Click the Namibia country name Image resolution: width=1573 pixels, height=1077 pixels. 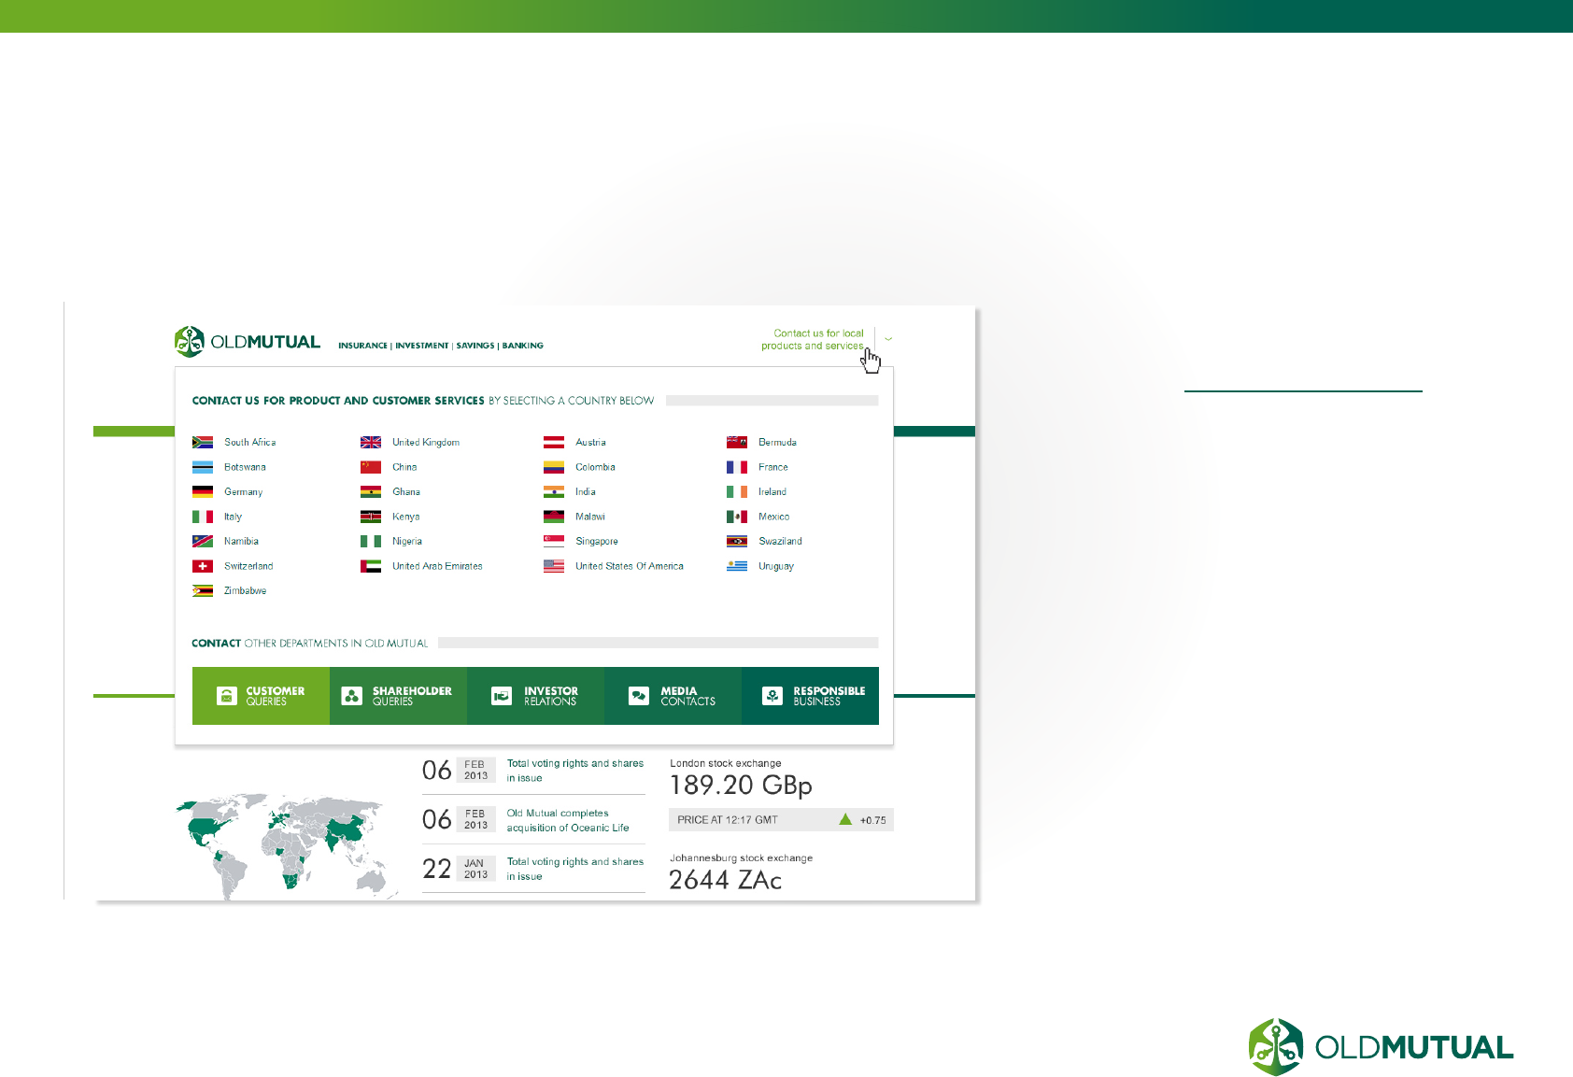coord(241,541)
